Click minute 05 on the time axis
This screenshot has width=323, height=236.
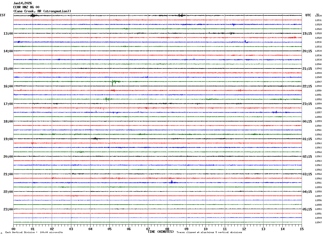pos(109,229)
